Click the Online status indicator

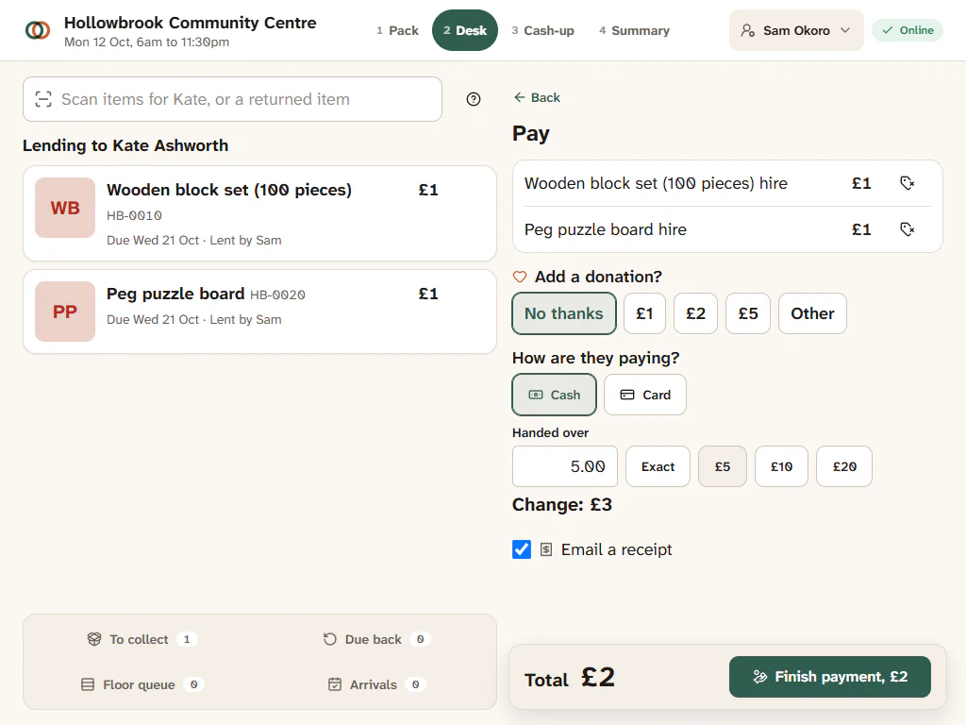pos(908,30)
